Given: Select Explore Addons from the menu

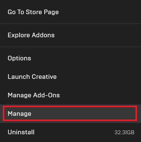Looking at the screenshot, I should pos(70,35).
